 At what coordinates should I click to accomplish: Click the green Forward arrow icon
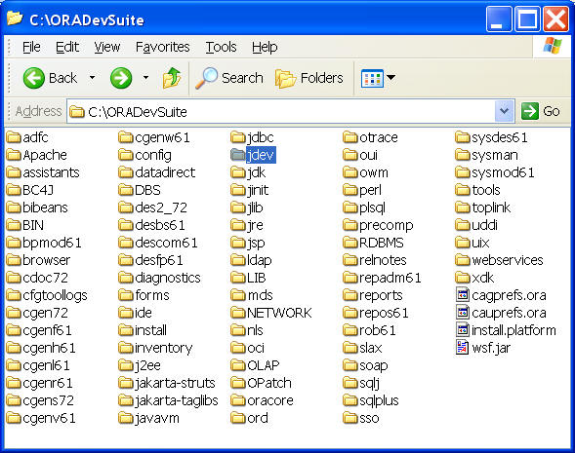[121, 78]
